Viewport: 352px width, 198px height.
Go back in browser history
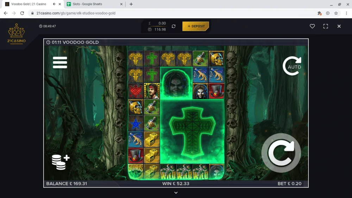click(x=6, y=13)
